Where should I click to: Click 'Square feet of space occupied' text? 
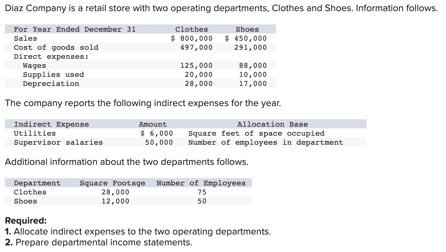click(x=256, y=133)
